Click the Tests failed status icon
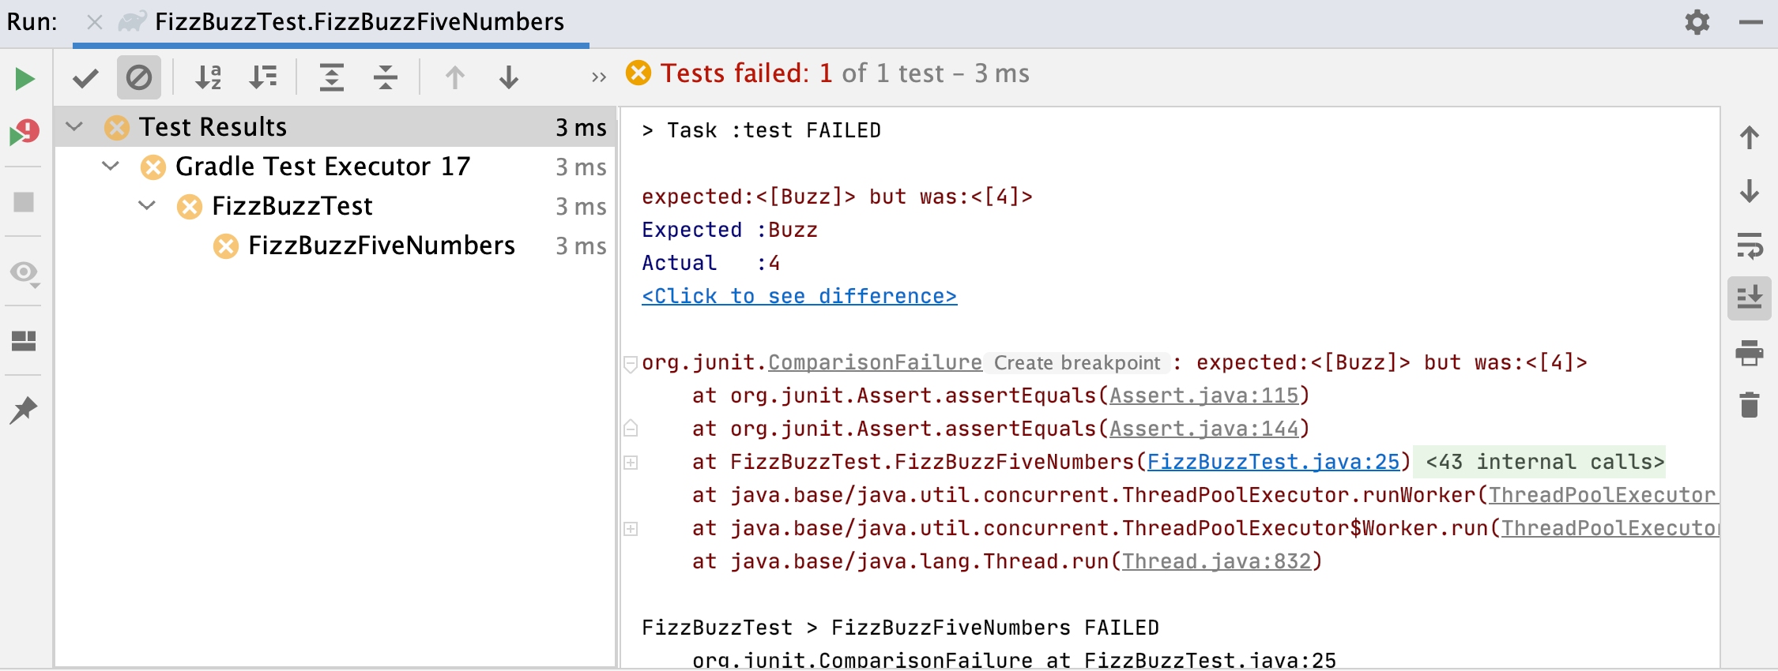 [638, 73]
